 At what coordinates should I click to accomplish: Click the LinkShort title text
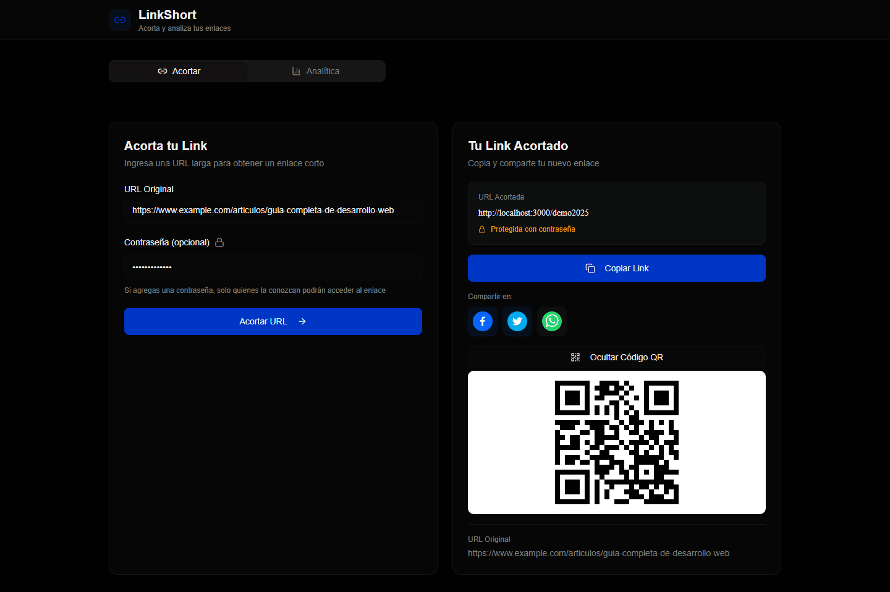167,15
